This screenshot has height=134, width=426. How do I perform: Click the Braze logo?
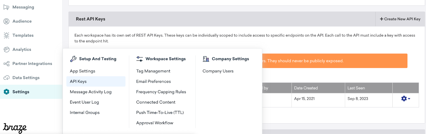click(x=15, y=128)
